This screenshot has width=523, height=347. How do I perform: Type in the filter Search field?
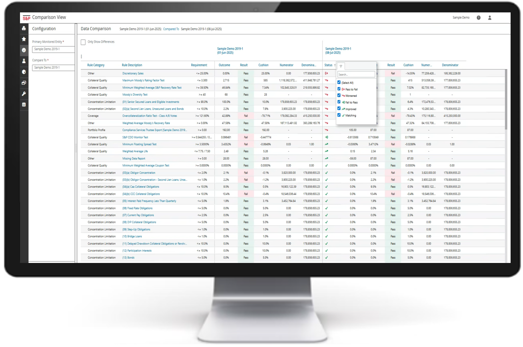click(x=356, y=74)
